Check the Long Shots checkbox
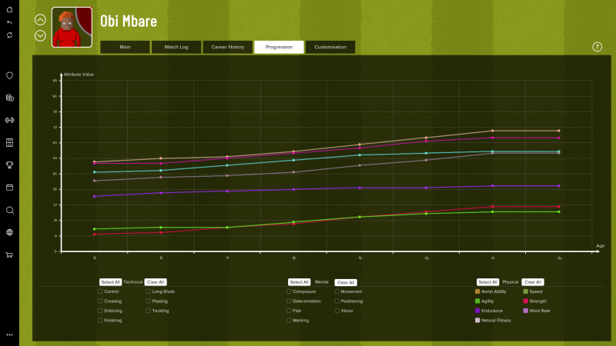 [x=149, y=291]
